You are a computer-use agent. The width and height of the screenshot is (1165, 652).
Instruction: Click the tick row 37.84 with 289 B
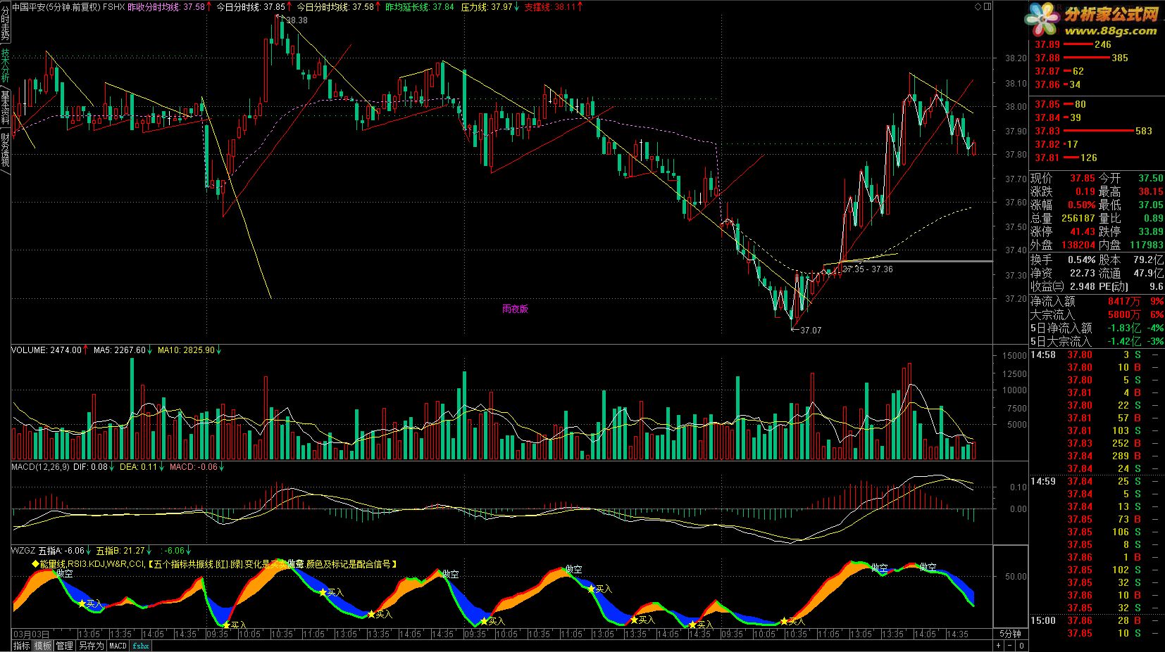tap(1097, 456)
